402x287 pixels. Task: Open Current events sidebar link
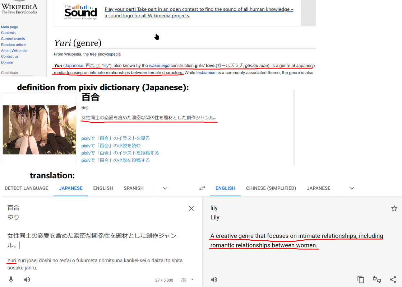pos(13,39)
